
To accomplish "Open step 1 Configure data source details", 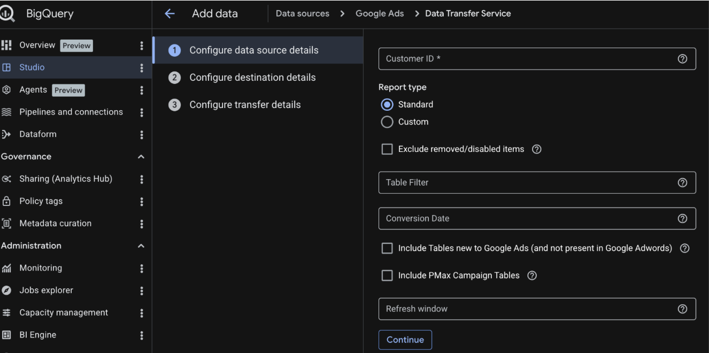I will click(258, 50).
